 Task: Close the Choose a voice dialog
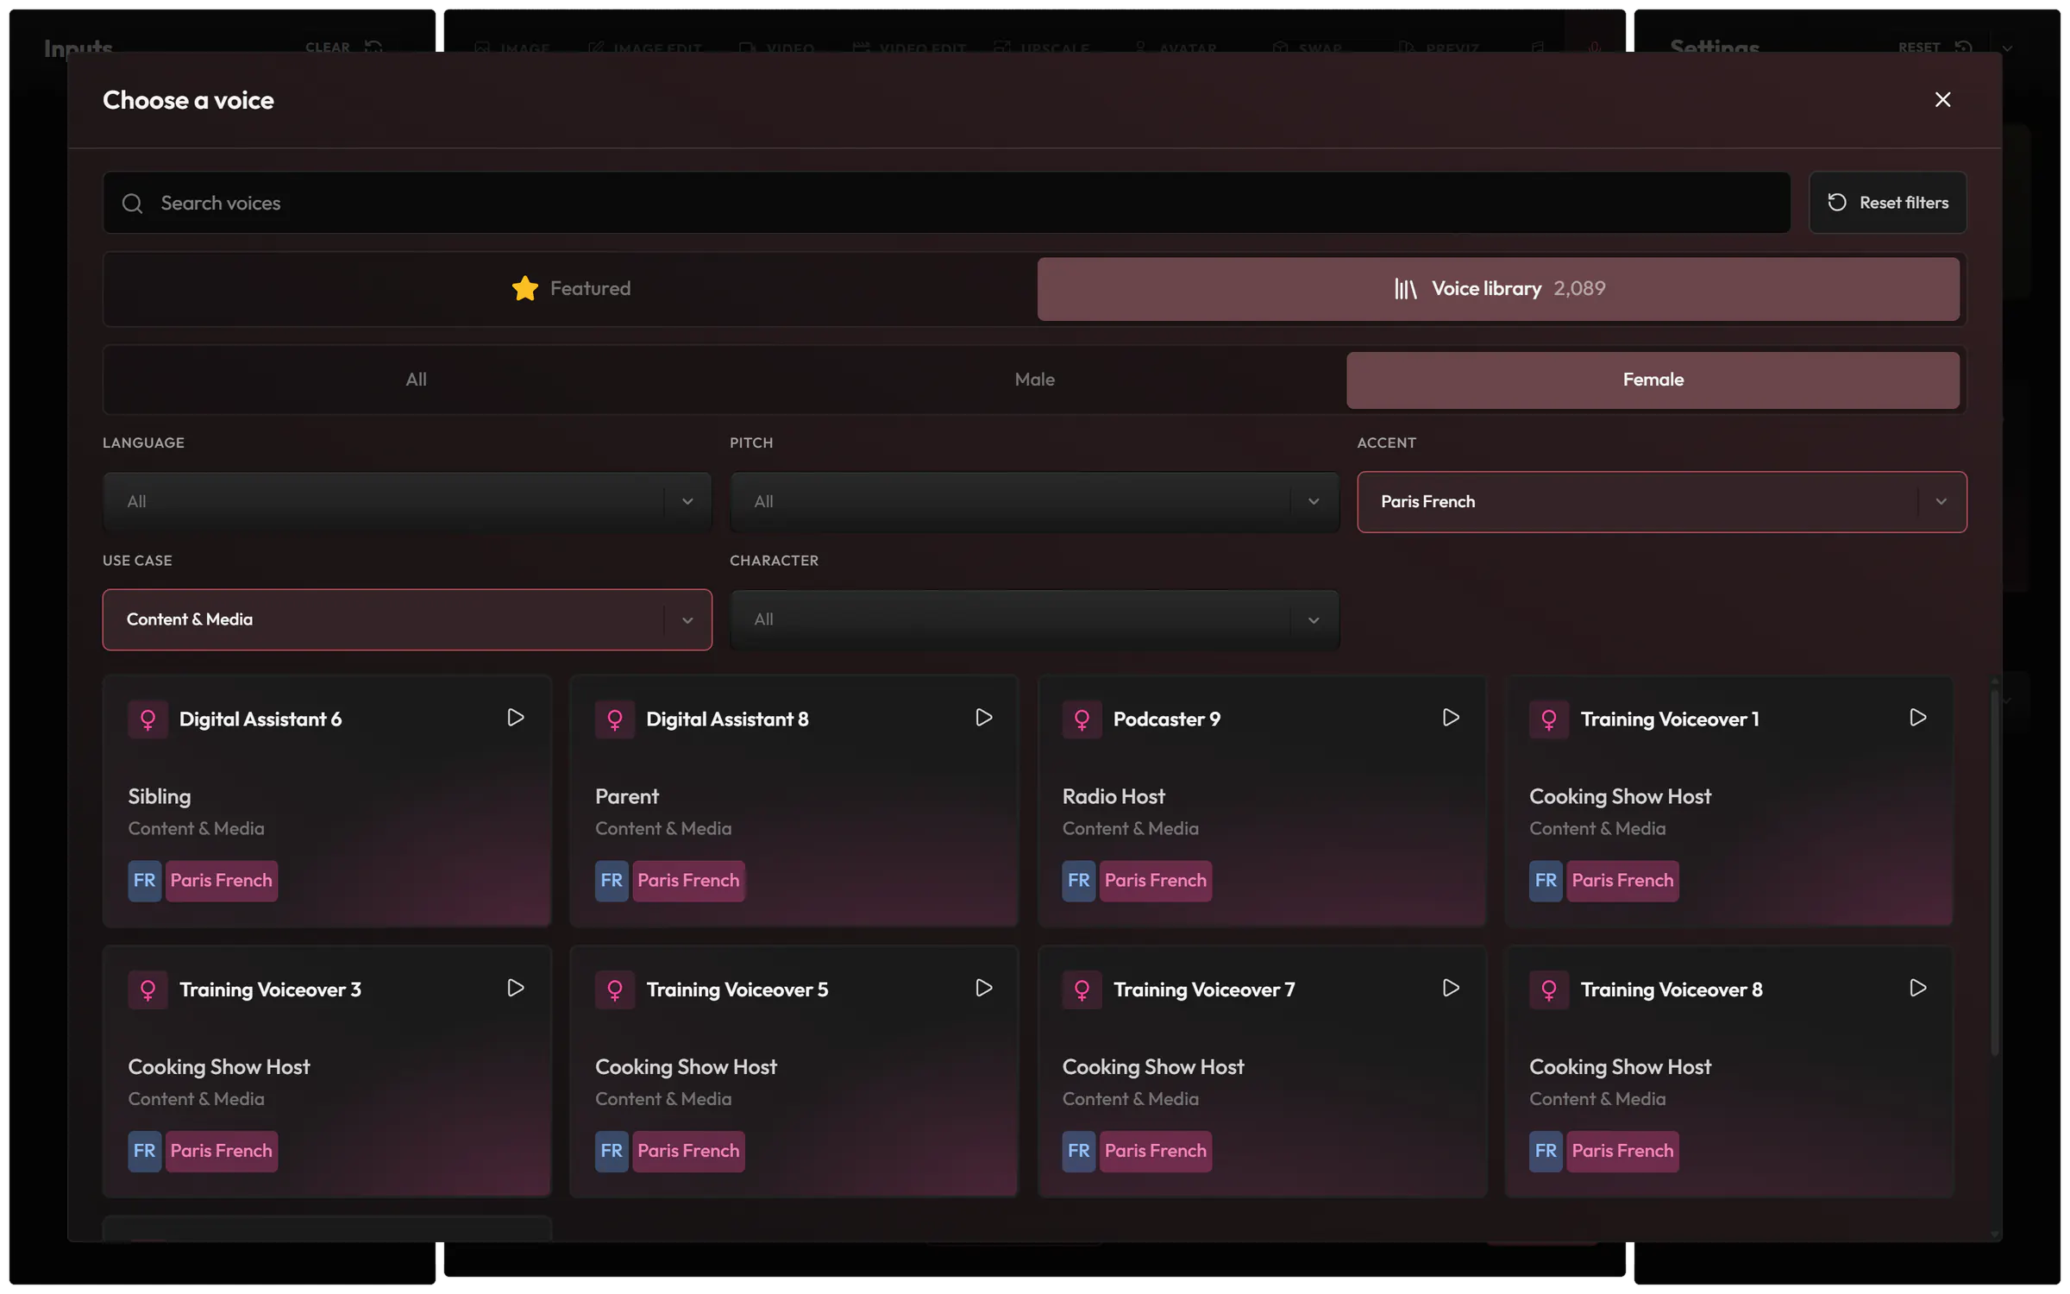(1942, 100)
